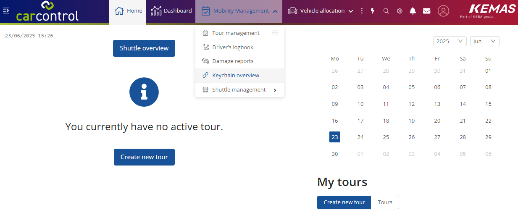Select day 25 in the calendar
Viewport: 518px width, 218px height.
point(386,137)
